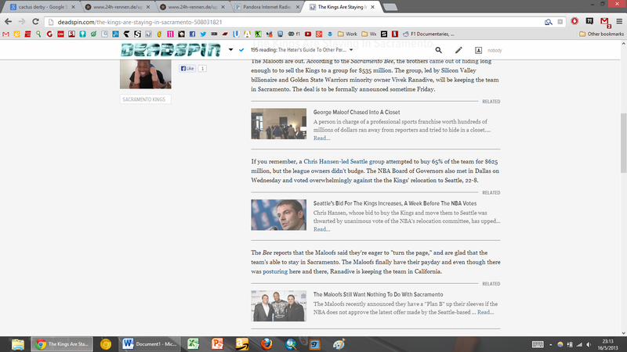Image resolution: width=627 pixels, height=352 pixels.
Task: Open the Twitter bird bookmark
Action: (203, 34)
